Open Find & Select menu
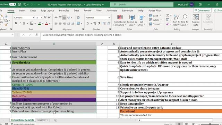This screenshot has height=125, width=222. (x=184, y=20)
